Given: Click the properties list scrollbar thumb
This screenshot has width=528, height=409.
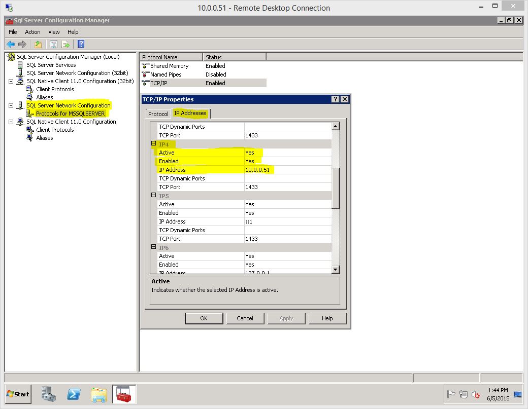Looking at the screenshot, I should tap(336, 188).
